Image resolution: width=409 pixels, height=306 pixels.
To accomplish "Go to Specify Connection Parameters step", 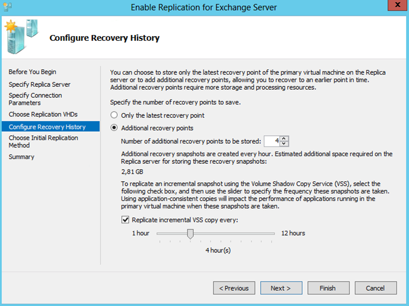I will [35, 99].
